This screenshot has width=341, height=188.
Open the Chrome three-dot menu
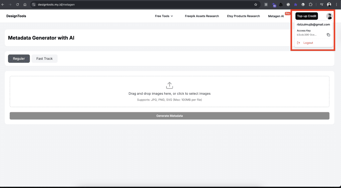[337, 5]
